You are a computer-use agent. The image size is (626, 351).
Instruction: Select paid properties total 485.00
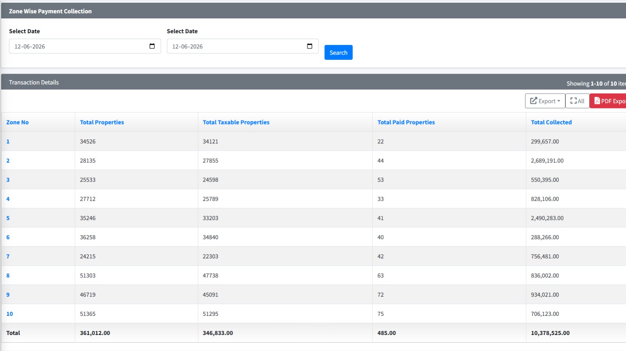tap(387, 333)
